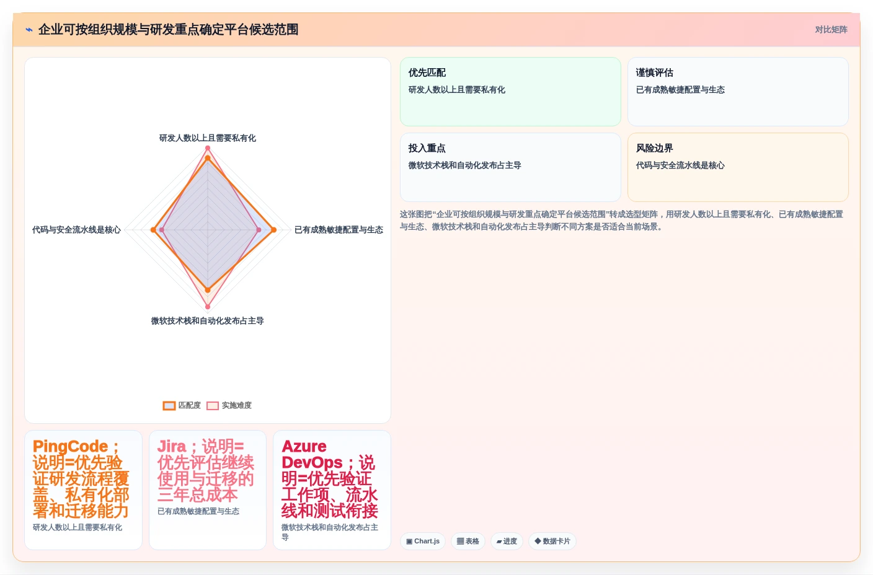Click the left orange data point on radar
This screenshot has width=873, height=575.
pyautogui.click(x=153, y=230)
